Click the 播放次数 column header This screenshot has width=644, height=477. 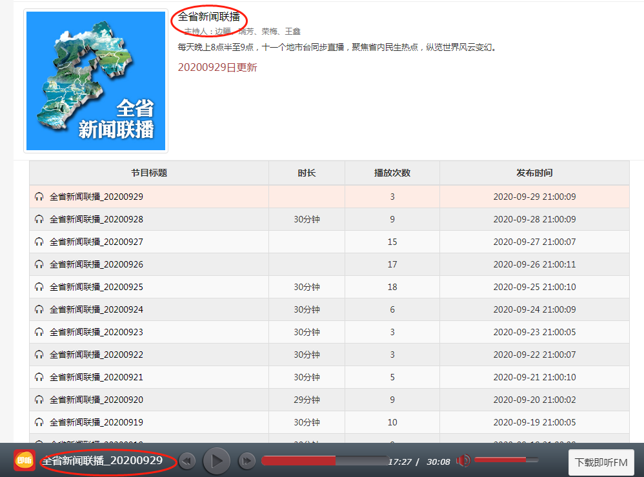click(x=392, y=173)
